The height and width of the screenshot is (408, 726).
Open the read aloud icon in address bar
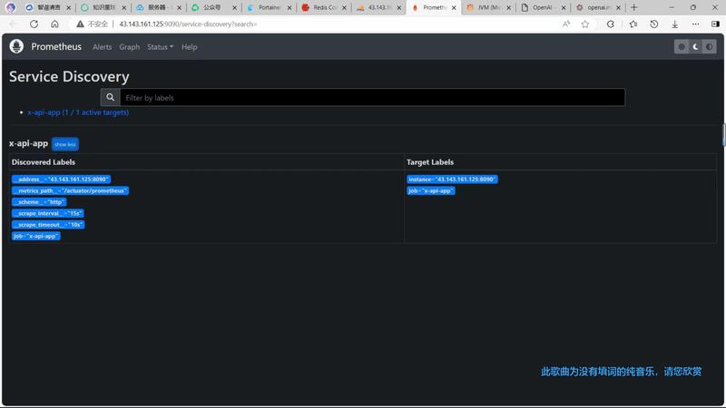[566, 24]
